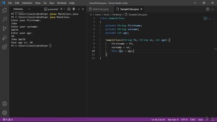Click the louie breadcrumb segment
The image size is (217, 122).
click(106, 15)
